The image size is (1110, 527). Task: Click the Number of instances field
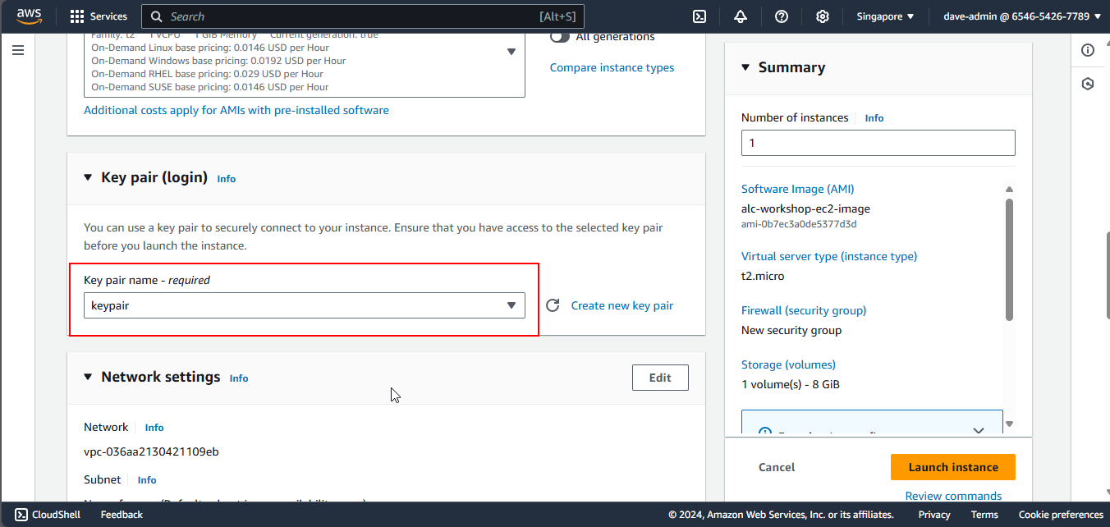click(x=878, y=143)
